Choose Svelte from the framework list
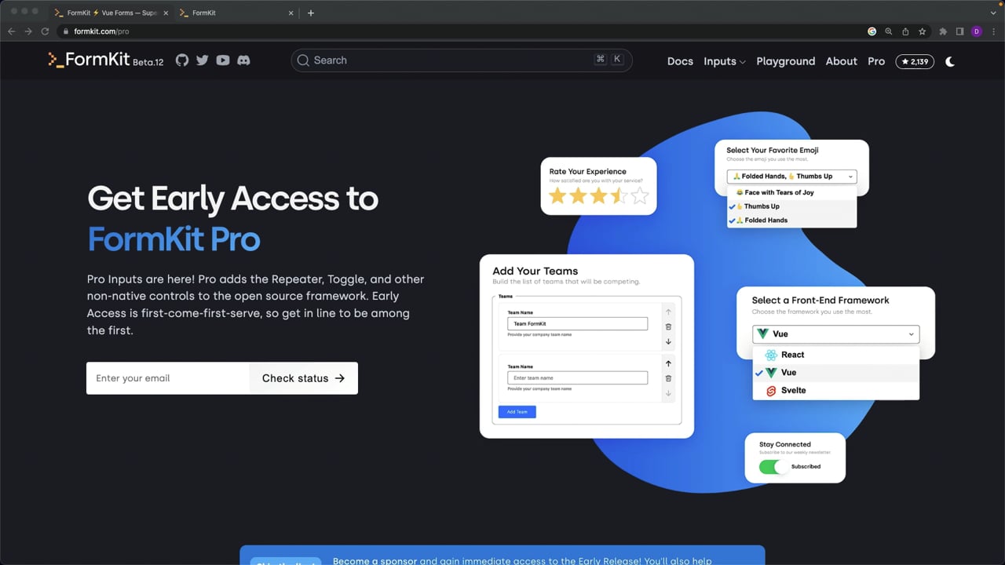This screenshot has width=1005, height=565. (835, 391)
